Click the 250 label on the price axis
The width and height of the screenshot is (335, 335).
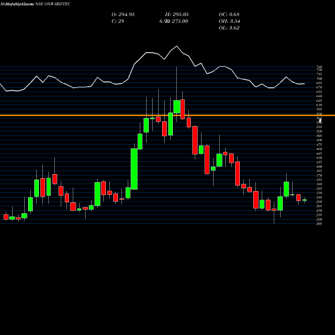(x=320, y=210)
